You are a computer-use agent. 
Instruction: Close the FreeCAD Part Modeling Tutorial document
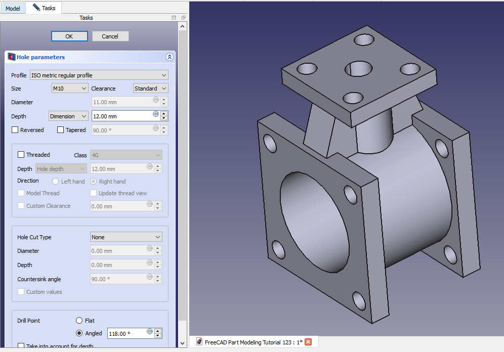pyautogui.click(x=308, y=342)
